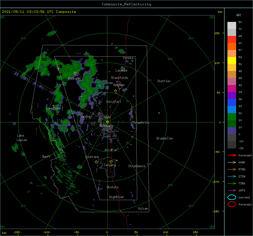The image size is (253, 236).
Task: Click the RedDeer city label
Action: (x=119, y=85)
